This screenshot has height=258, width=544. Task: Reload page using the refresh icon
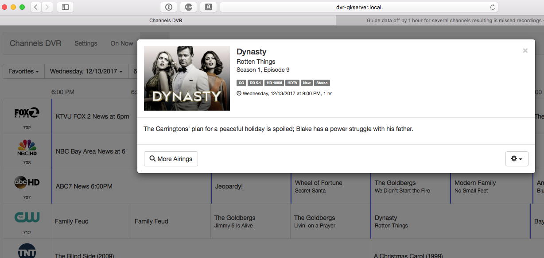[x=493, y=7]
